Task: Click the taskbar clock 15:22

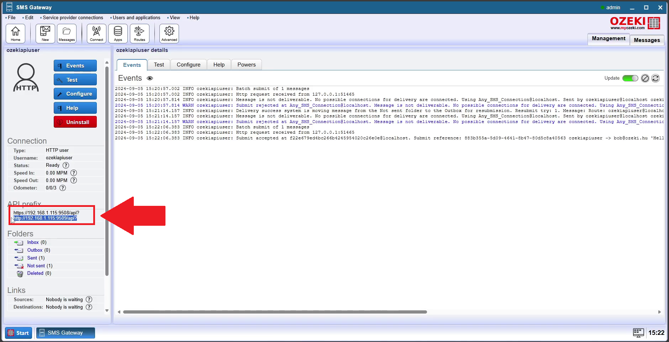Action: (656, 333)
